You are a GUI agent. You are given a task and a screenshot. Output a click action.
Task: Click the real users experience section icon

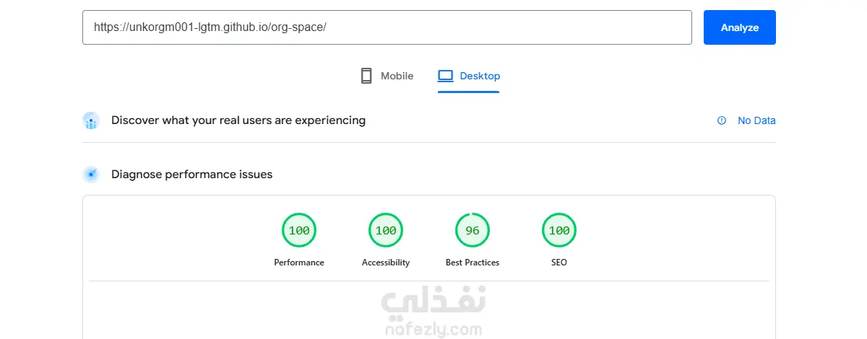pos(91,120)
